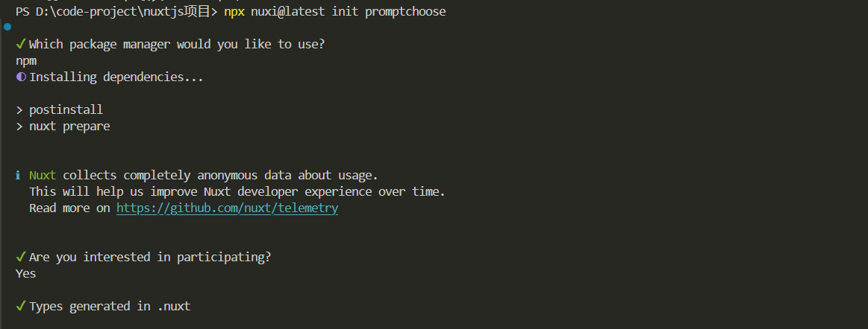Click the .nuxt folder name text
The height and width of the screenshot is (329, 868).
[173, 306]
